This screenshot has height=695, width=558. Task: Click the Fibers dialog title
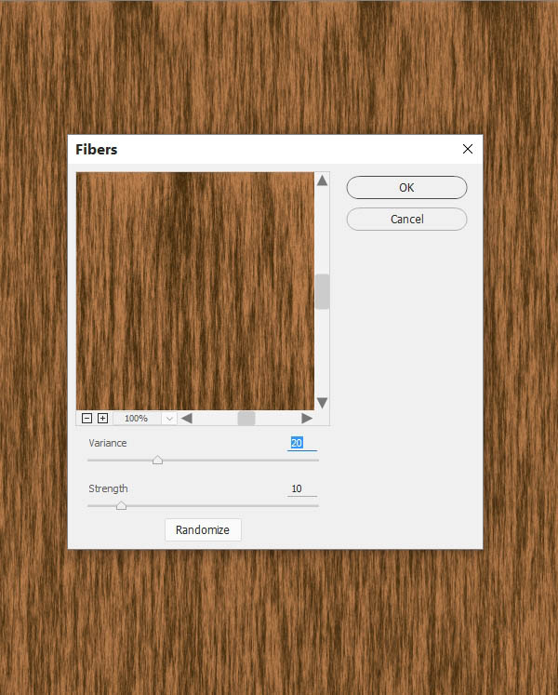point(96,150)
